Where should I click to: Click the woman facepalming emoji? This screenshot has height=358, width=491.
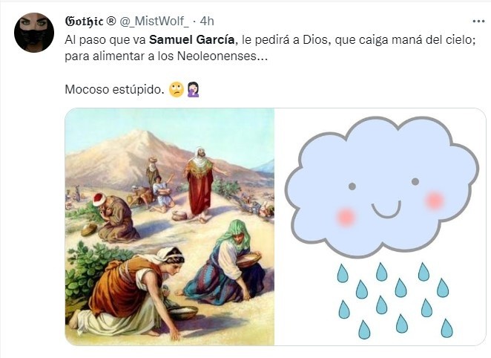coord(193,90)
